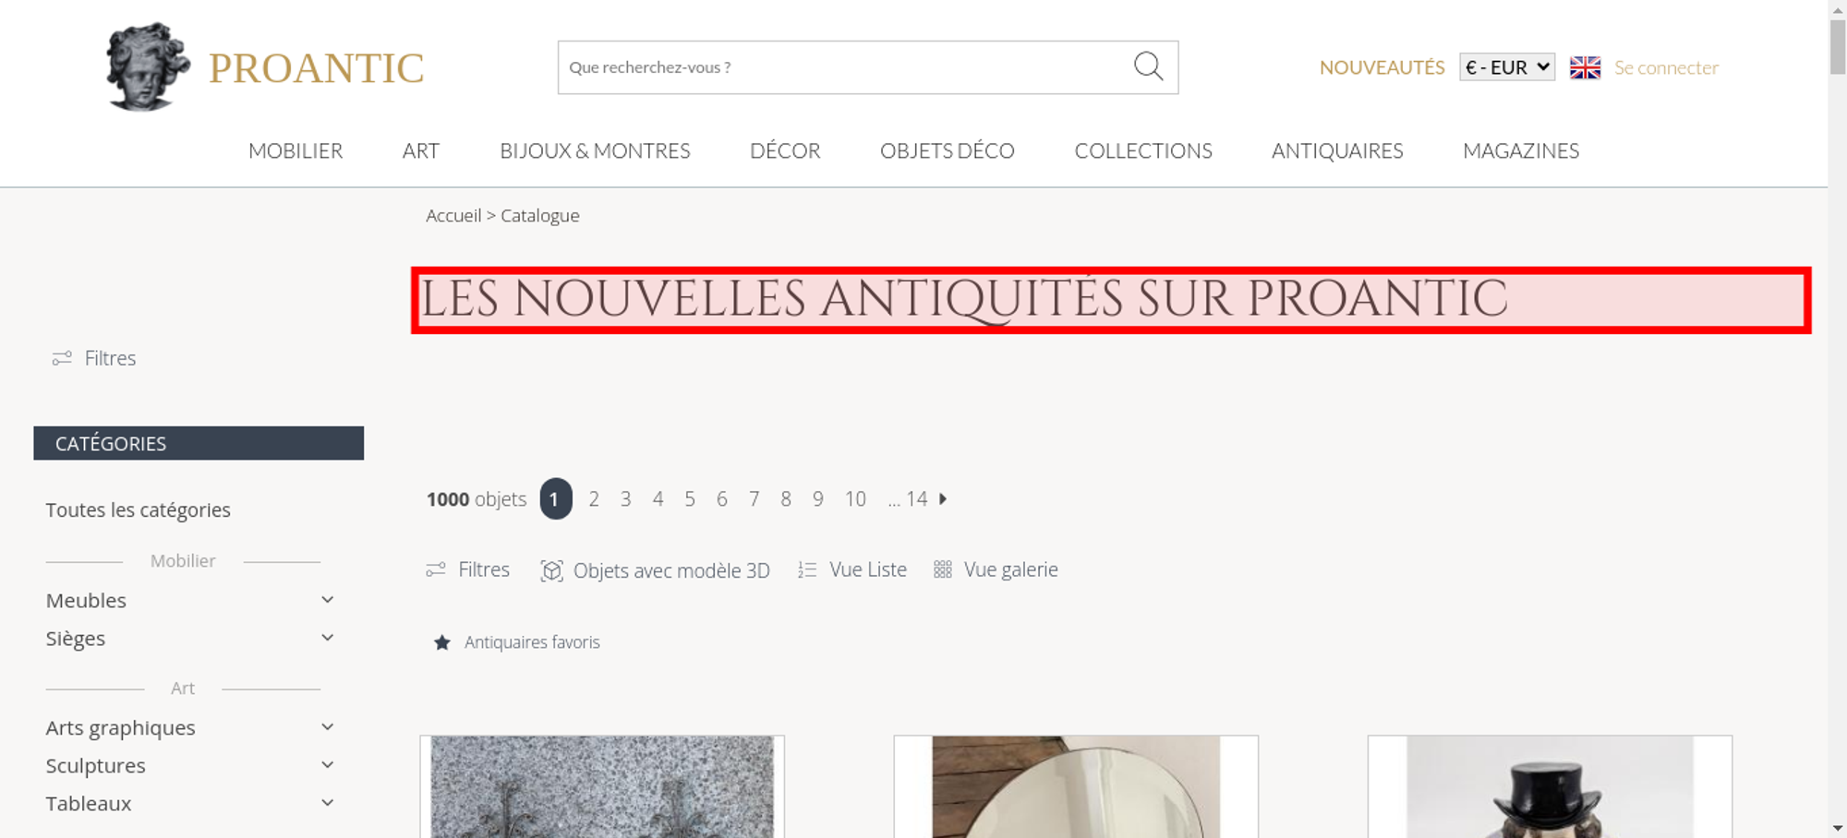Focus the Que recherchez-vous search field
Screen dimensions: 1847x838
tap(845, 67)
